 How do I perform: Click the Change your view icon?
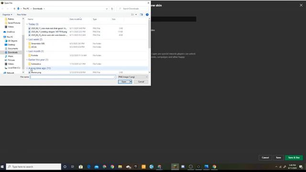click(132, 14)
